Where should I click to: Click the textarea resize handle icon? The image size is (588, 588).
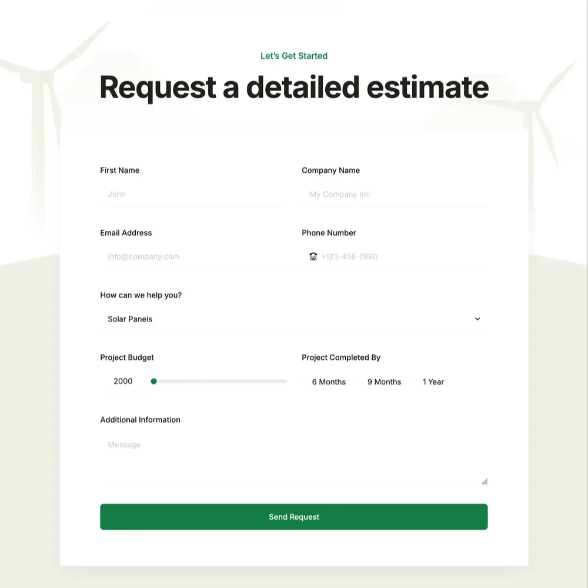484,481
